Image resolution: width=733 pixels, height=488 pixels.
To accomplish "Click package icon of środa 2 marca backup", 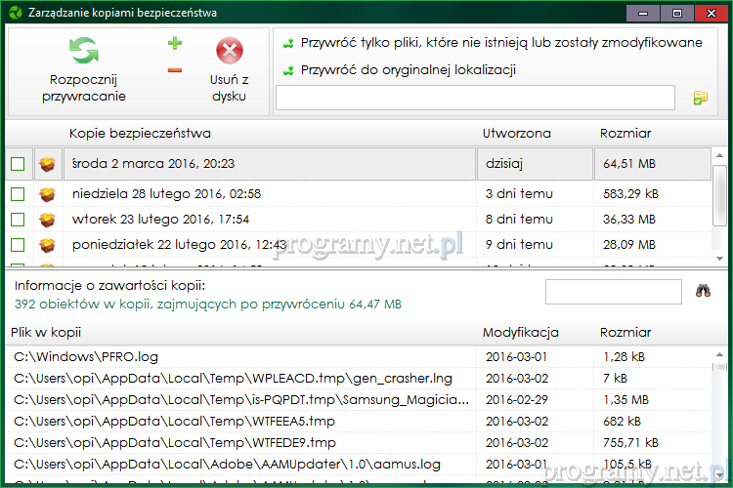I will coord(46,164).
